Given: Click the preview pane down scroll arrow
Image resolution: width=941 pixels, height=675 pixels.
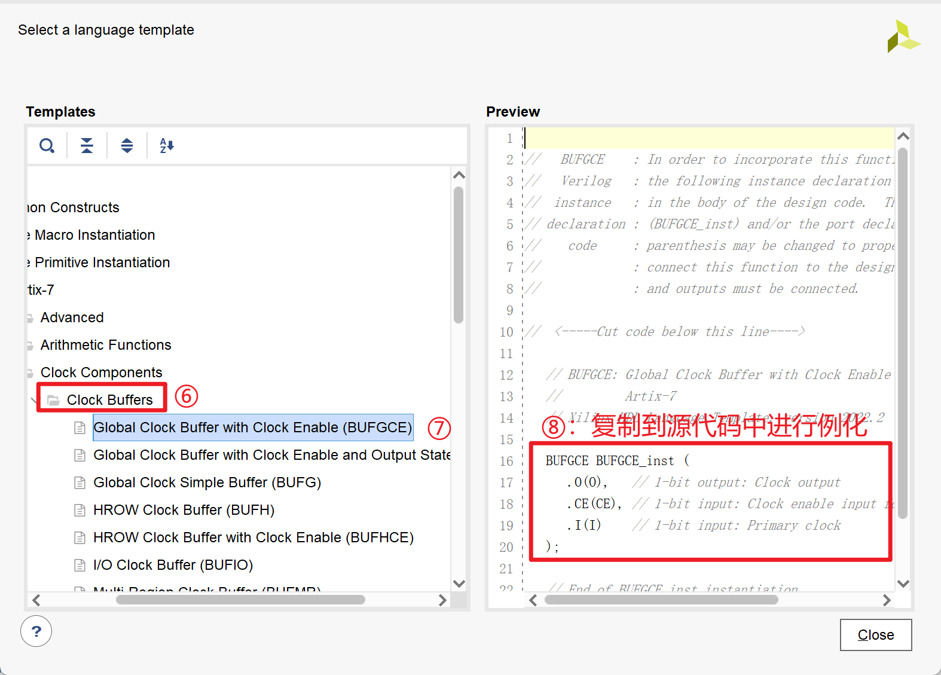Looking at the screenshot, I should pos(903,584).
